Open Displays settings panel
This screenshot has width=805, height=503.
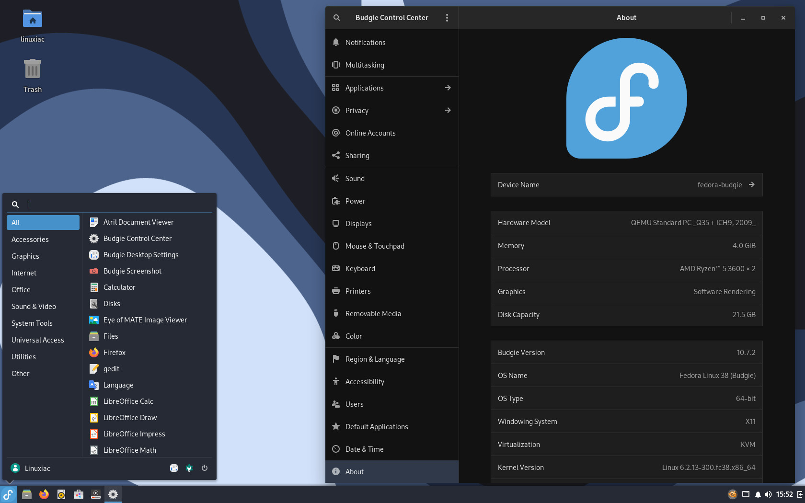tap(392, 224)
